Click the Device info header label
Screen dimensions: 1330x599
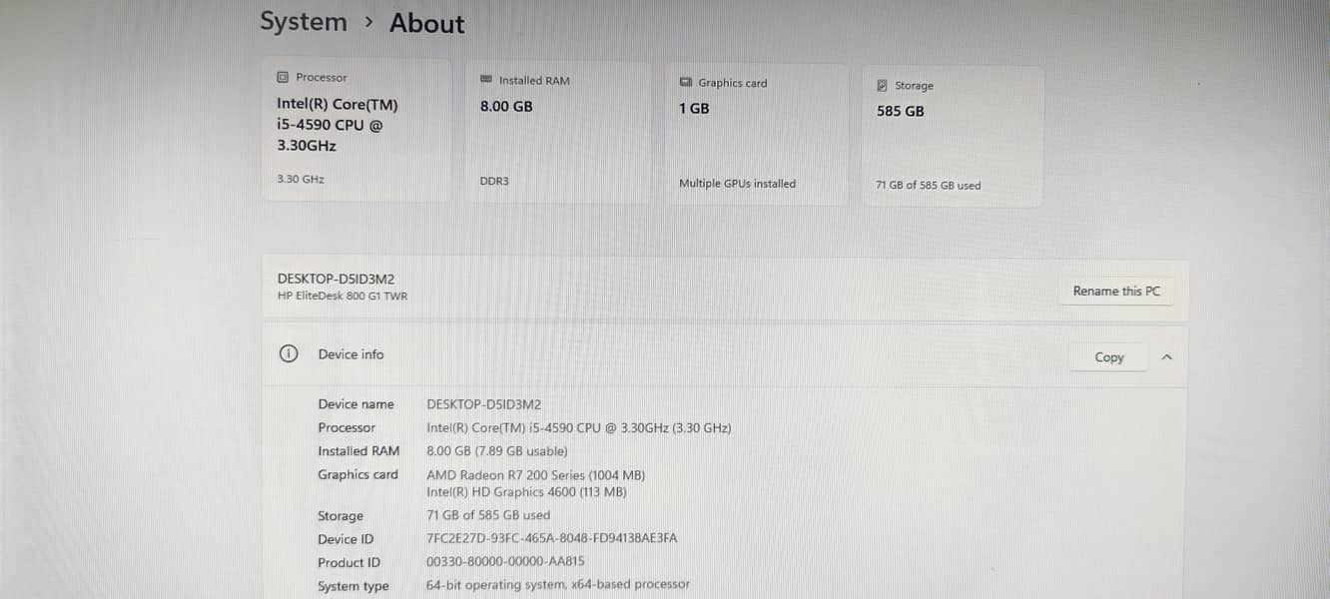[x=350, y=354]
